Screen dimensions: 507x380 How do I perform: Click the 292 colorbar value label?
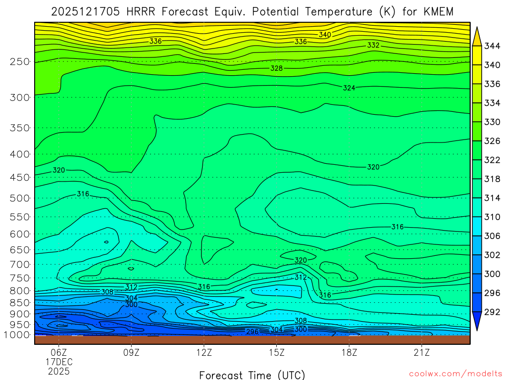[492, 312]
